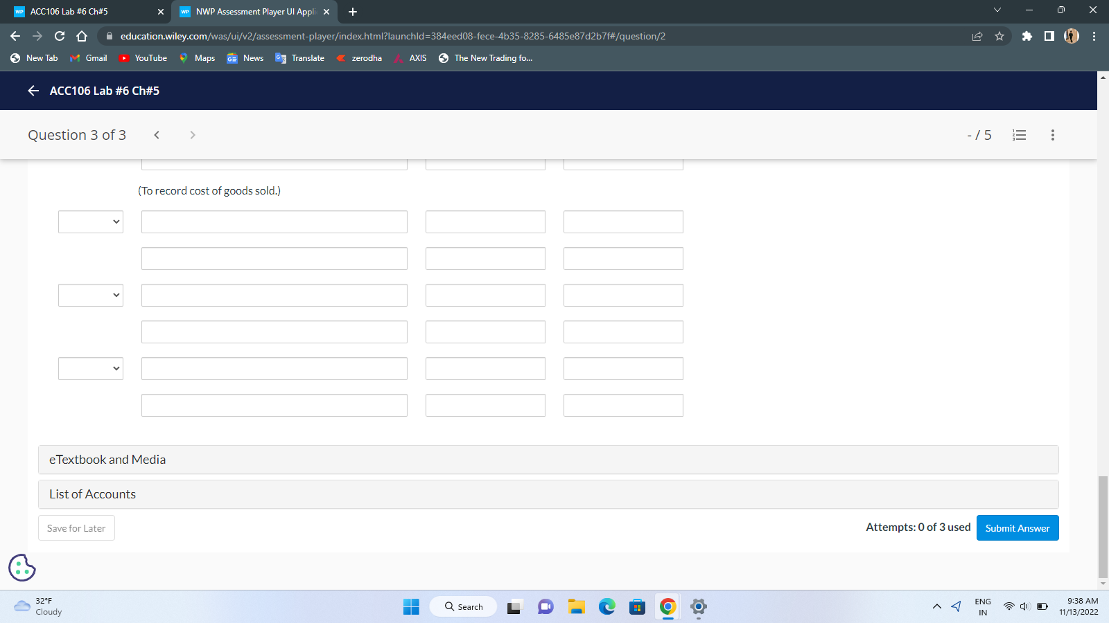
Task: Click Save for Later
Action: click(x=76, y=527)
